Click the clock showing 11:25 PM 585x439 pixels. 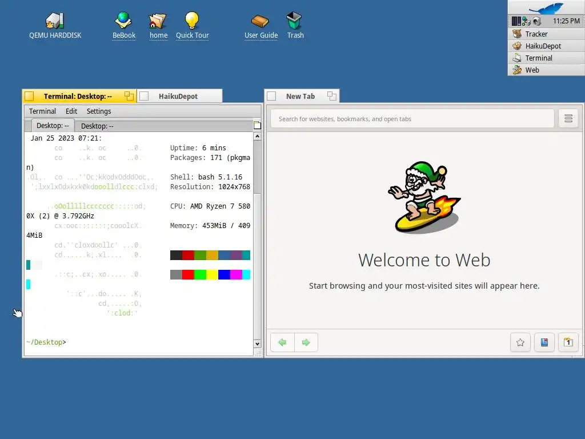pos(566,21)
